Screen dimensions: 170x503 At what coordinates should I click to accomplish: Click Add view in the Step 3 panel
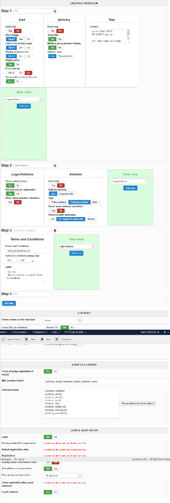pyautogui.click(x=76, y=253)
